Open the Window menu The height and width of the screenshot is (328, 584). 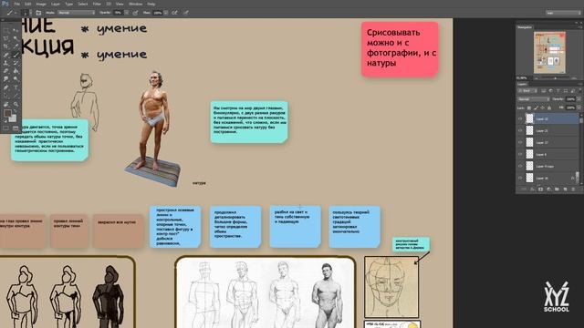point(136,4)
